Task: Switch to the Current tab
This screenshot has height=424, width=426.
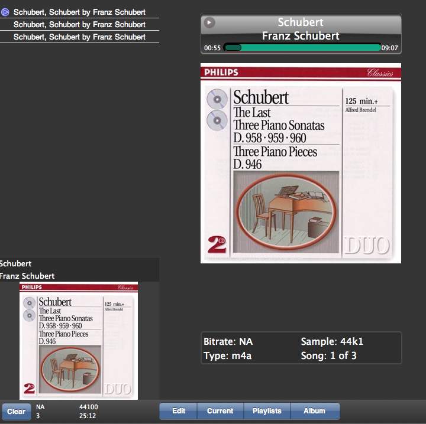Action: click(220, 411)
